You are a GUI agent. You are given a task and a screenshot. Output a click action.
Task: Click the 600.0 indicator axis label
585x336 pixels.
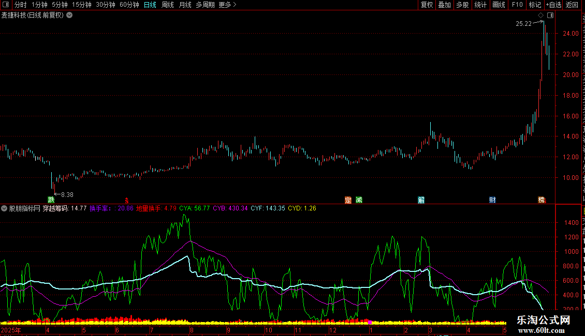pos(571,281)
